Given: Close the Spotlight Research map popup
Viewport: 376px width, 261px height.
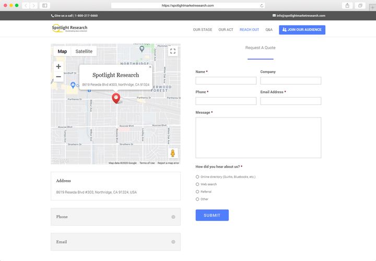Looking at the screenshot, I should [x=150, y=67].
